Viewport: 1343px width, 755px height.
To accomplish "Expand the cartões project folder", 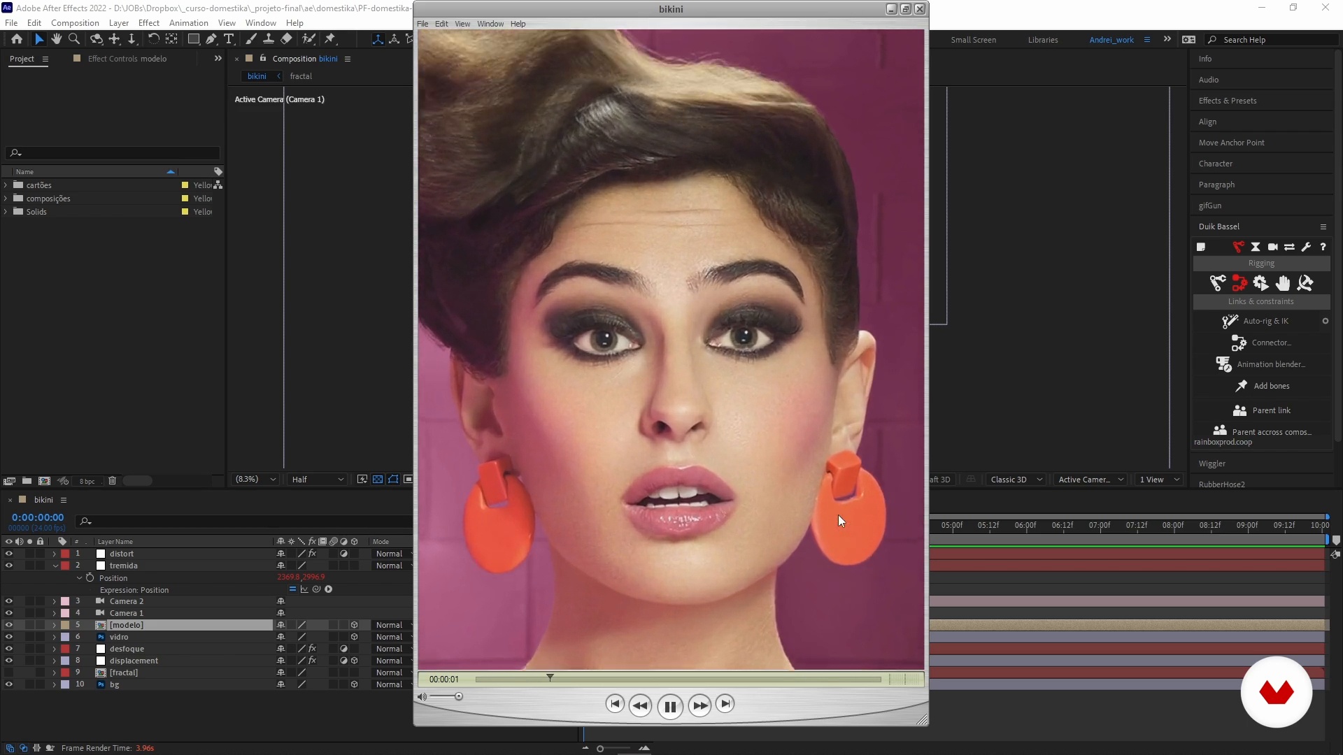I will click(6, 185).
